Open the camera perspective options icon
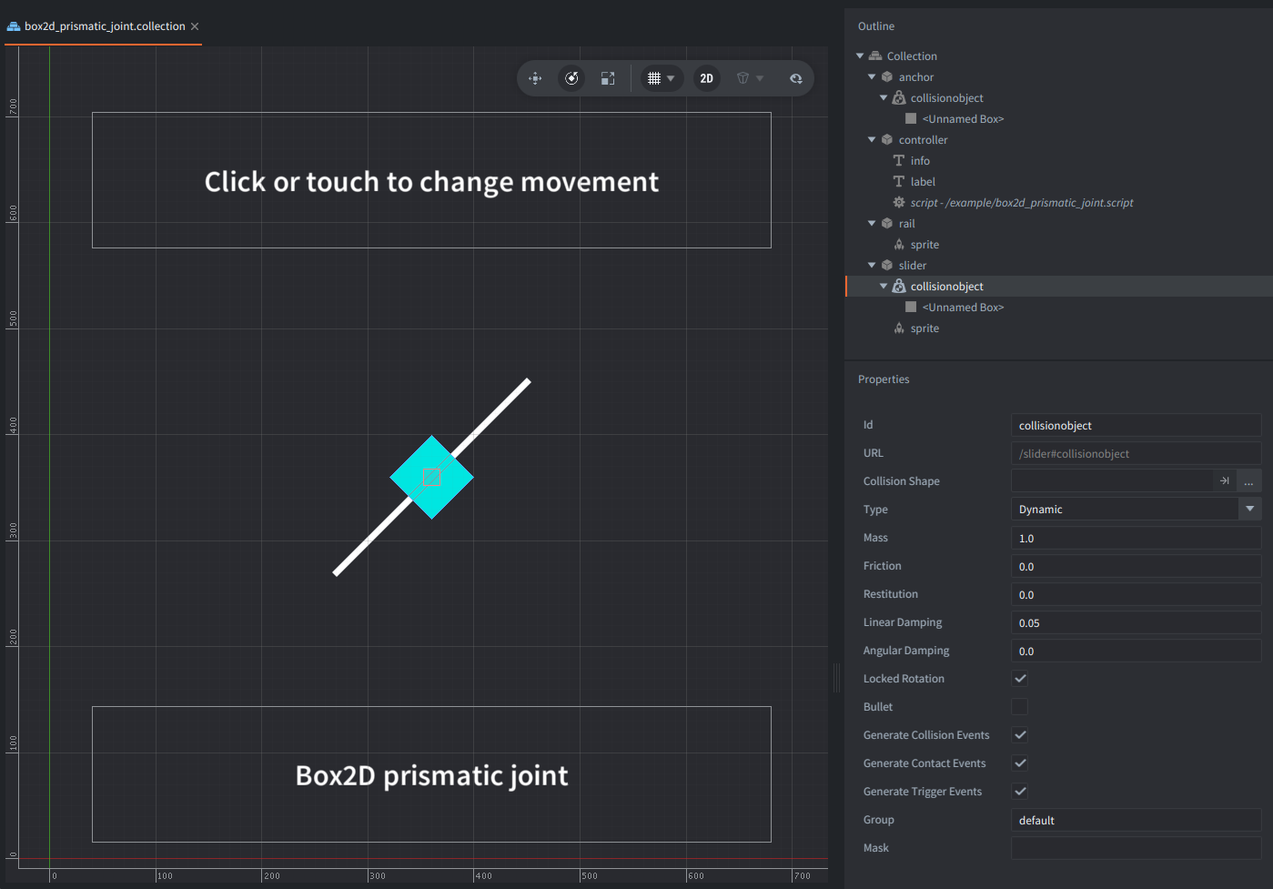The image size is (1273, 889). point(750,78)
